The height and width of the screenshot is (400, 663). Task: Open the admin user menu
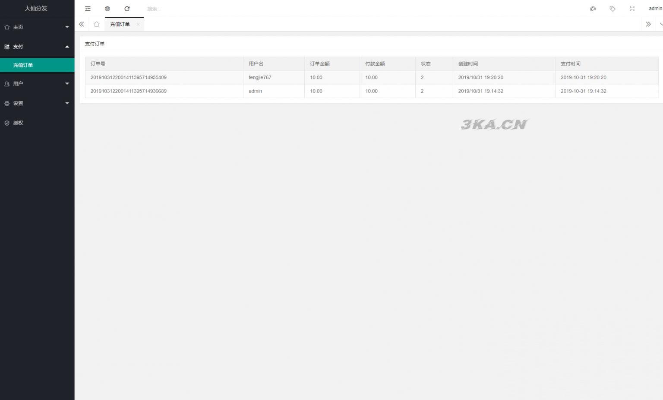(x=655, y=9)
